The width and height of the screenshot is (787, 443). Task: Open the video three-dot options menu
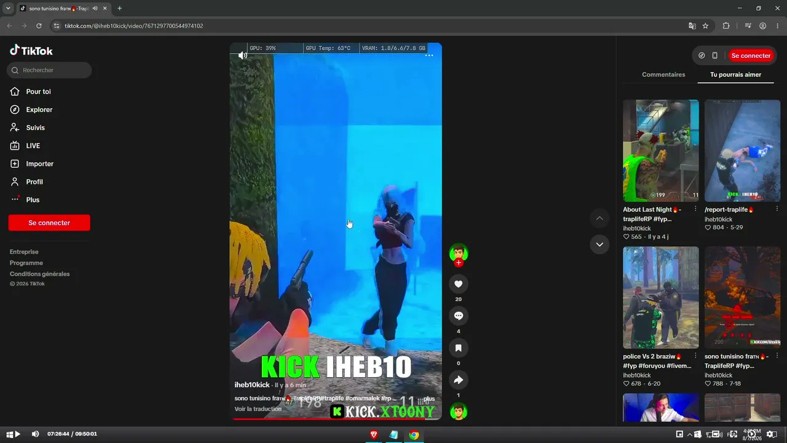429,55
